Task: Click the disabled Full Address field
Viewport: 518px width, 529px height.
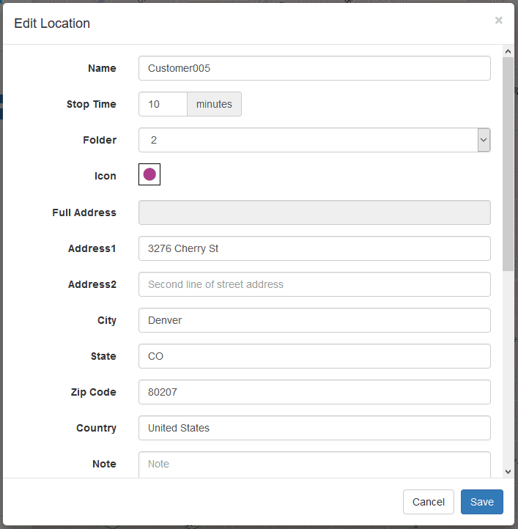Action: (x=314, y=212)
